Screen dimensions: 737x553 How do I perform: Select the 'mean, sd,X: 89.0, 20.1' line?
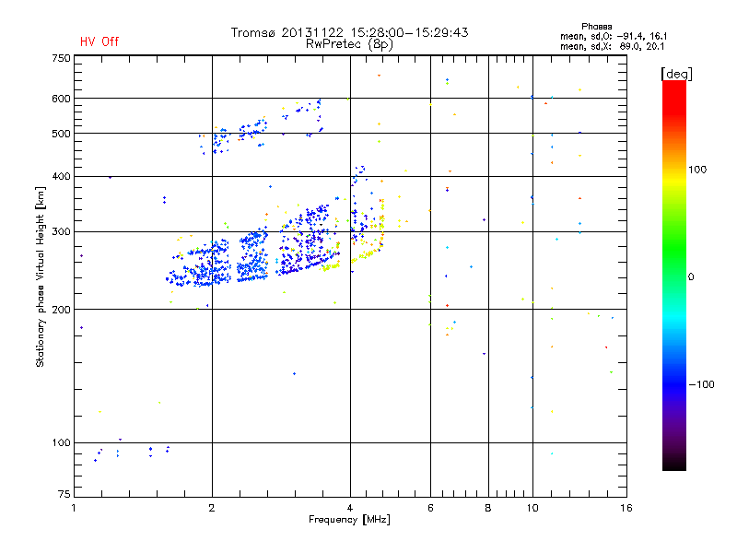(612, 47)
